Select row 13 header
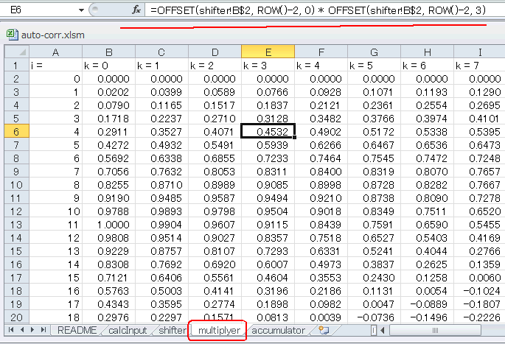The image size is (505, 344). 17,225
